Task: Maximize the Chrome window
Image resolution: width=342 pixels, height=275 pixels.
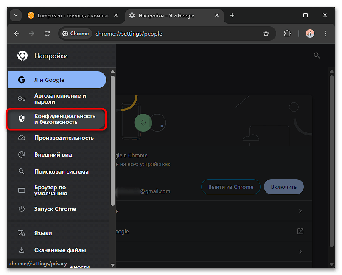Action: coord(306,15)
